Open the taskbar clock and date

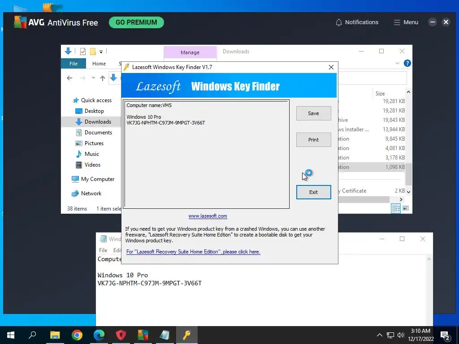coord(420,335)
